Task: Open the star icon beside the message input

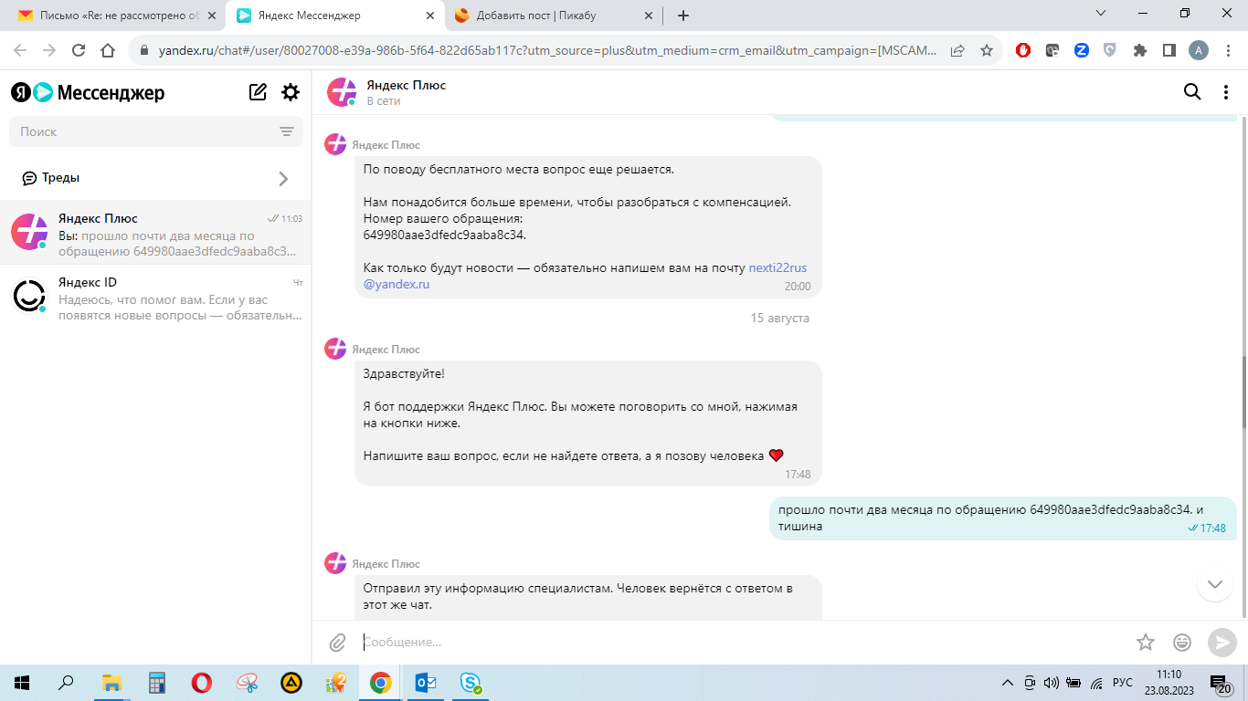Action: pos(1146,643)
